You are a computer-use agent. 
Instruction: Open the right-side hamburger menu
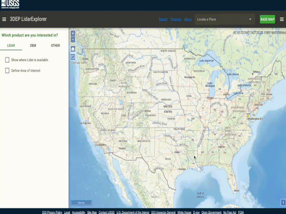[282, 19]
